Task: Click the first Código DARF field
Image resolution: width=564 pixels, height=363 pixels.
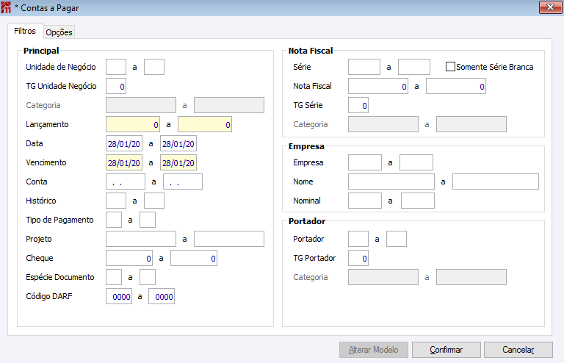Action: [119, 296]
